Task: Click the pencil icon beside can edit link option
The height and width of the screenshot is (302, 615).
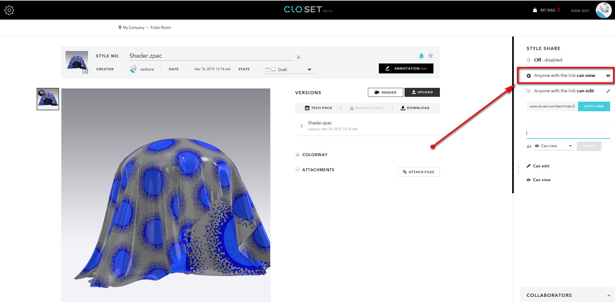Action: coord(608,91)
